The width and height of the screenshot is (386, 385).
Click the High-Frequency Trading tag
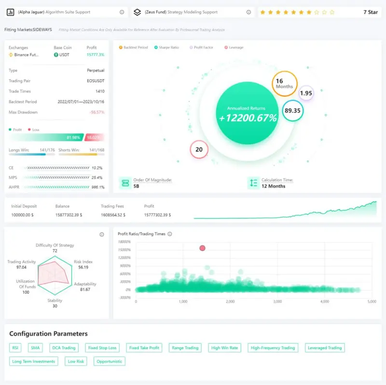click(x=273, y=347)
